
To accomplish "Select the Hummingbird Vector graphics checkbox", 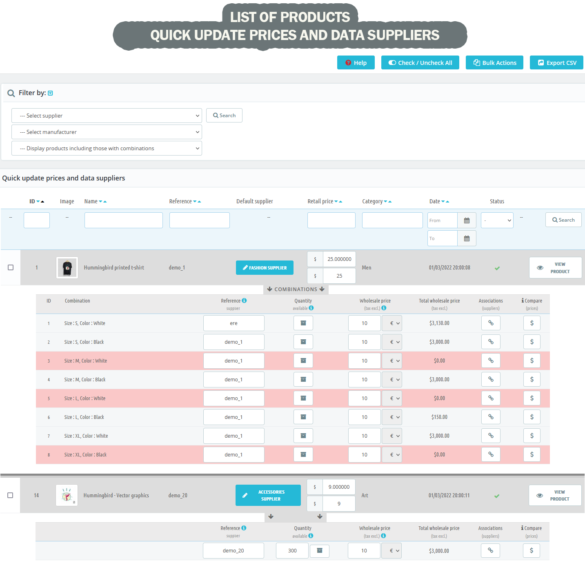I will pyautogui.click(x=10, y=495).
